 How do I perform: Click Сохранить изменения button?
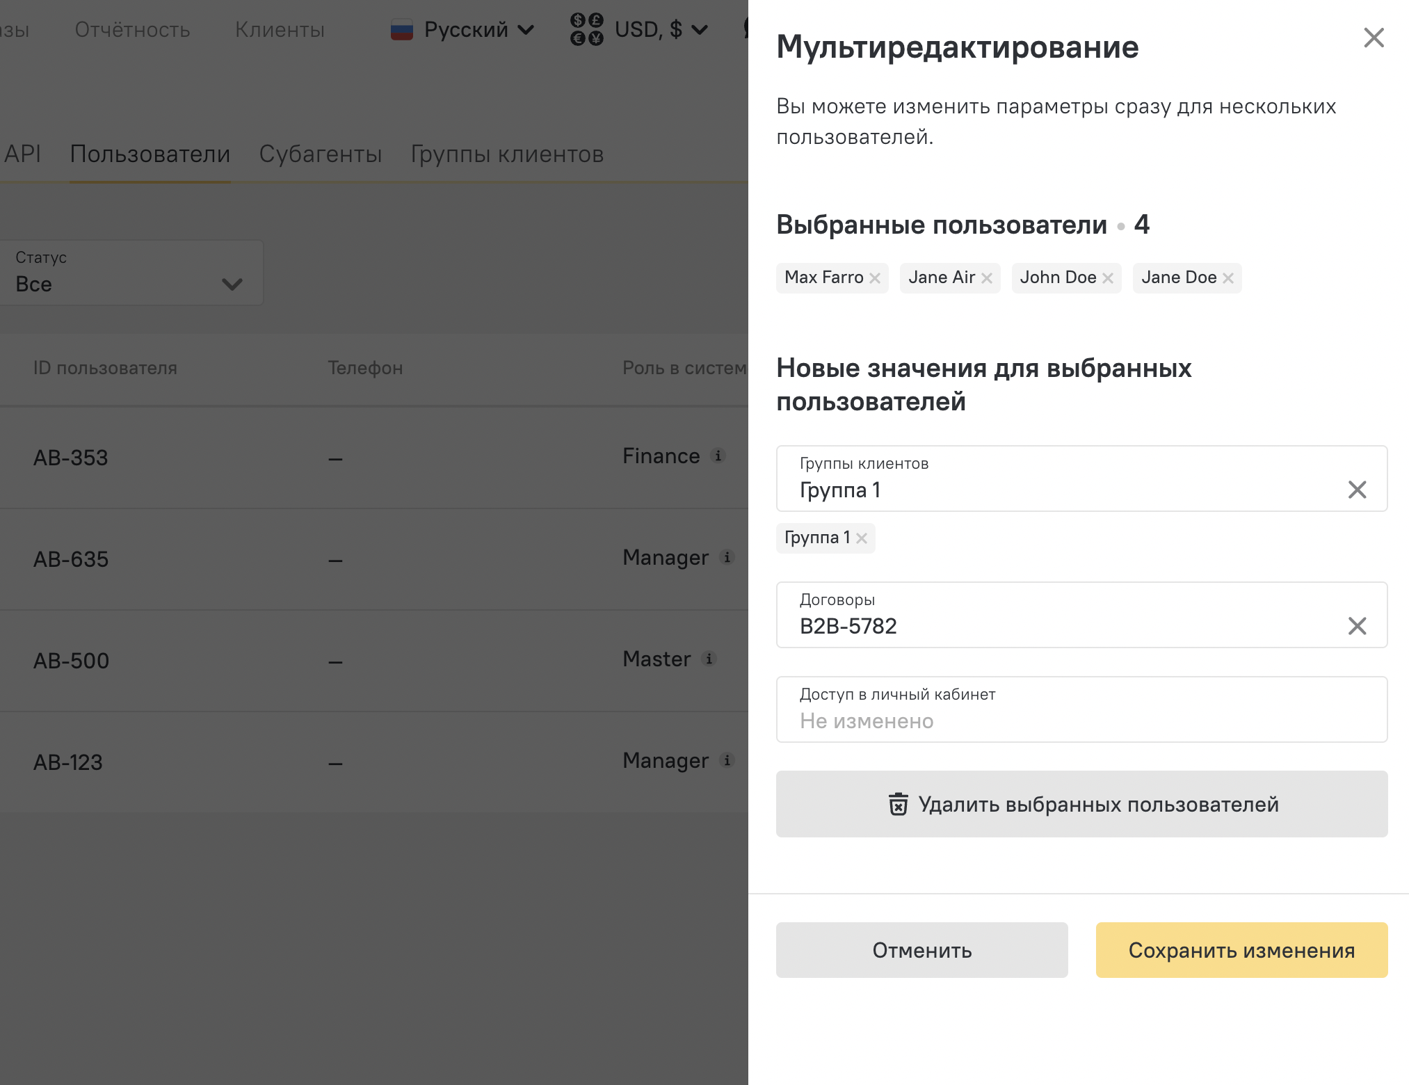[1241, 950]
